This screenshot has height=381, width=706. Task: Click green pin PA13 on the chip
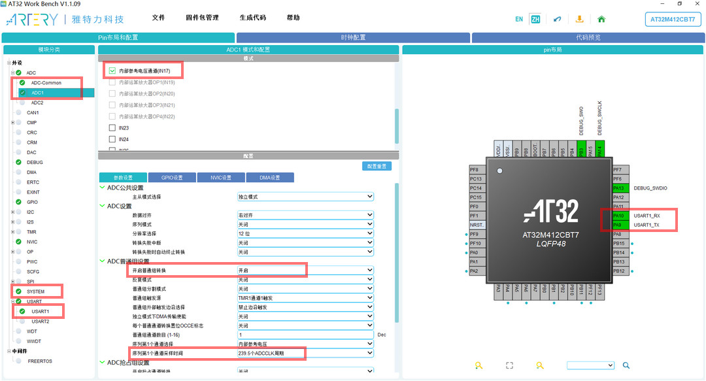pyautogui.click(x=620, y=188)
